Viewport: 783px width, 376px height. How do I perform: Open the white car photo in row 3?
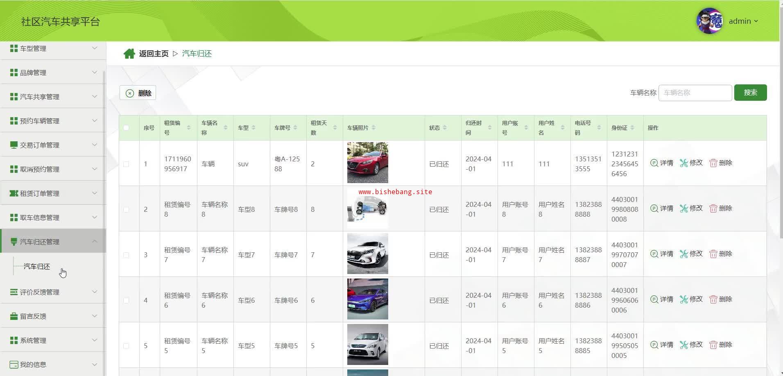(368, 254)
